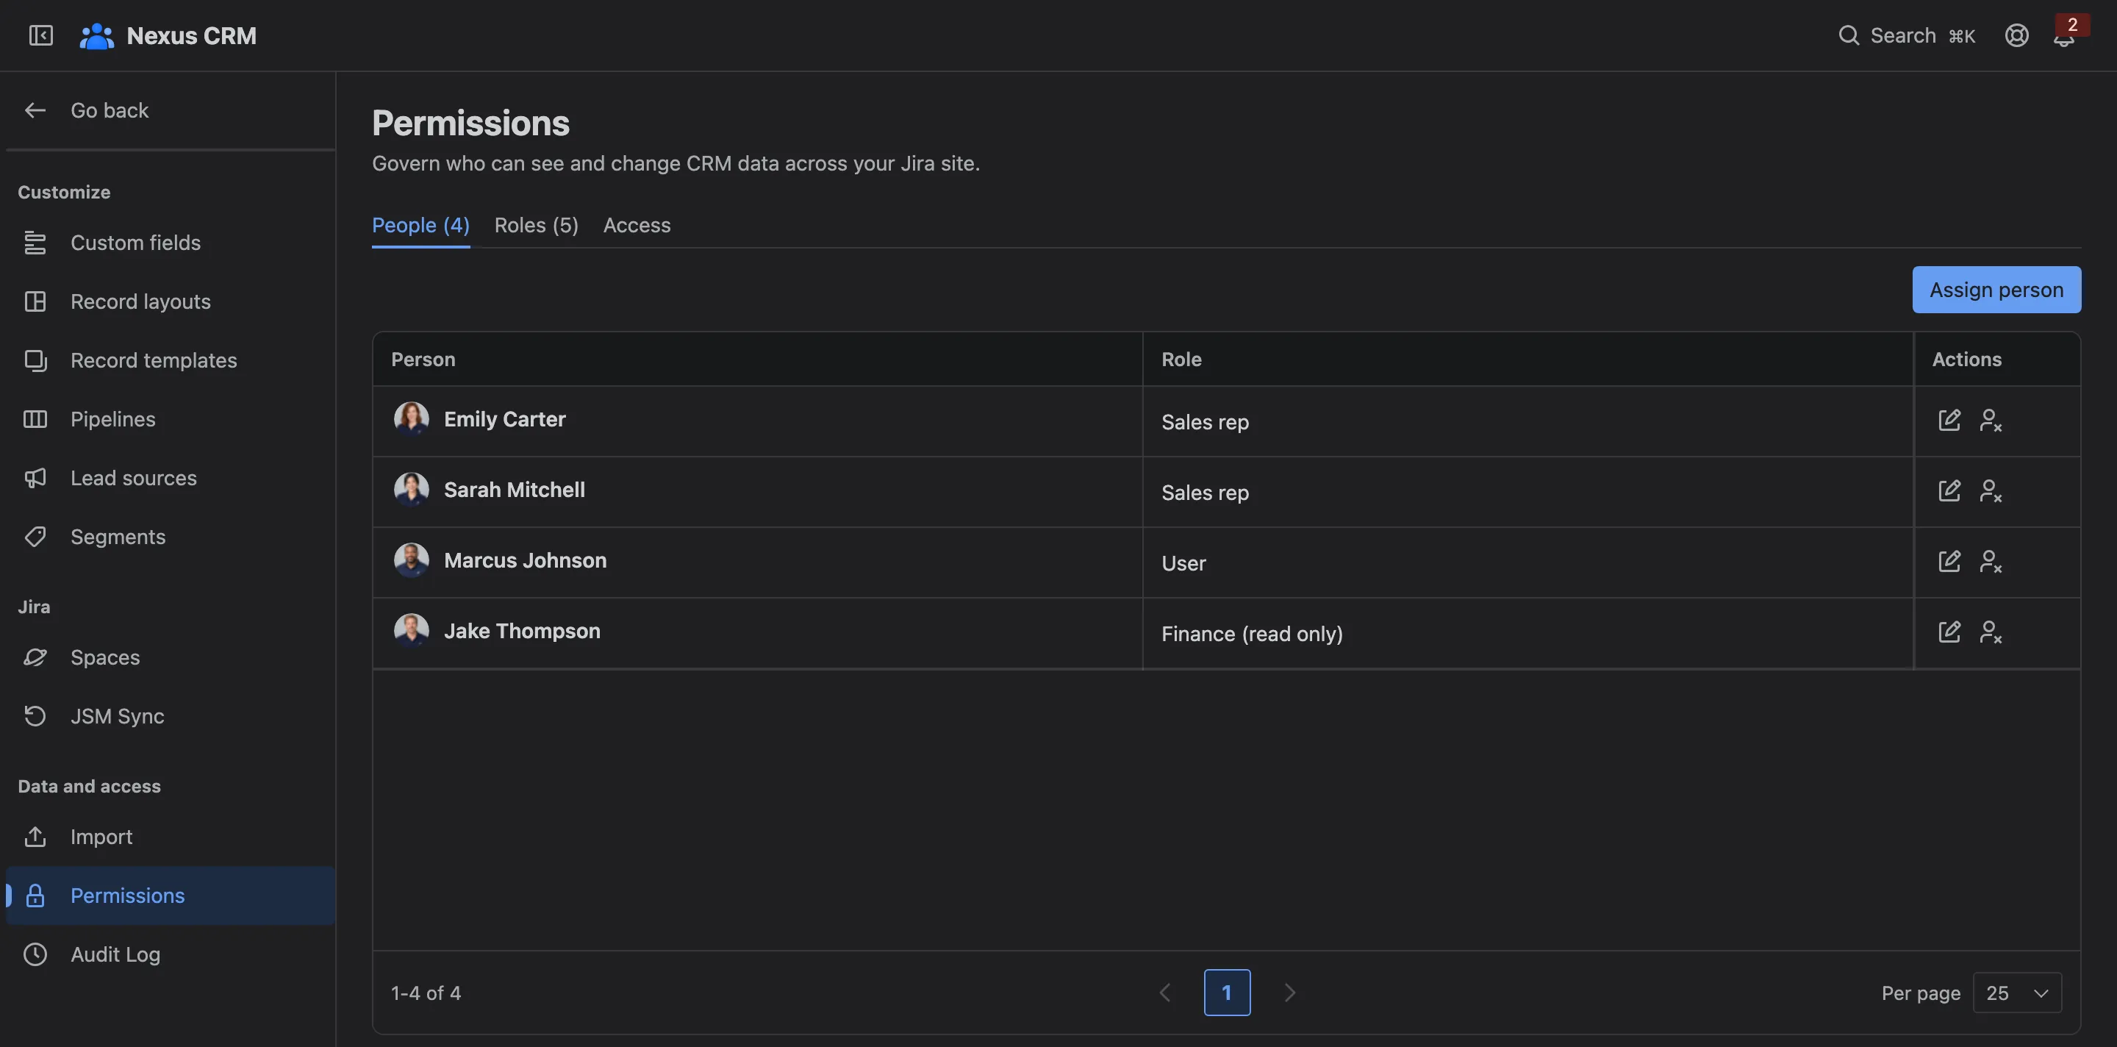Remove Jake Thompson from permissions

pyautogui.click(x=1991, y=632)
